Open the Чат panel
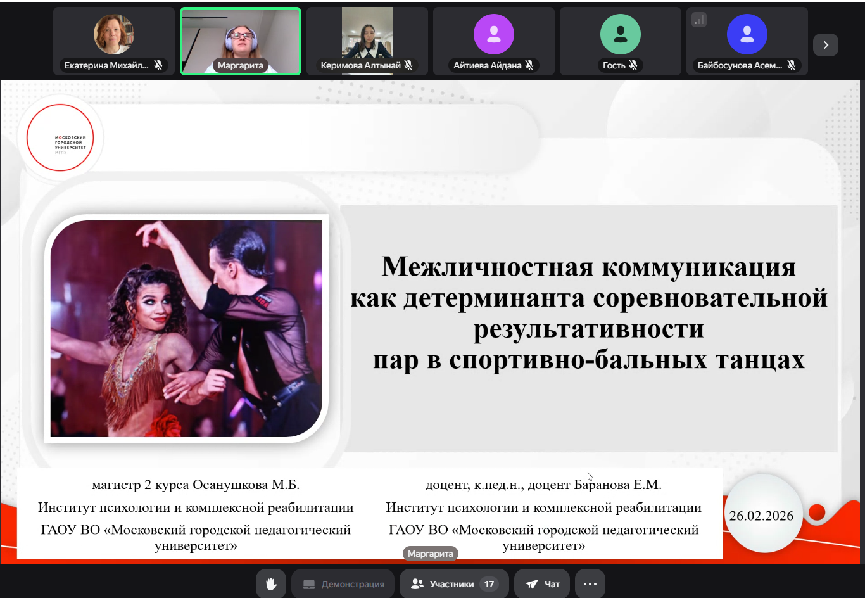 pyautogui.click(x=542, y=584)
